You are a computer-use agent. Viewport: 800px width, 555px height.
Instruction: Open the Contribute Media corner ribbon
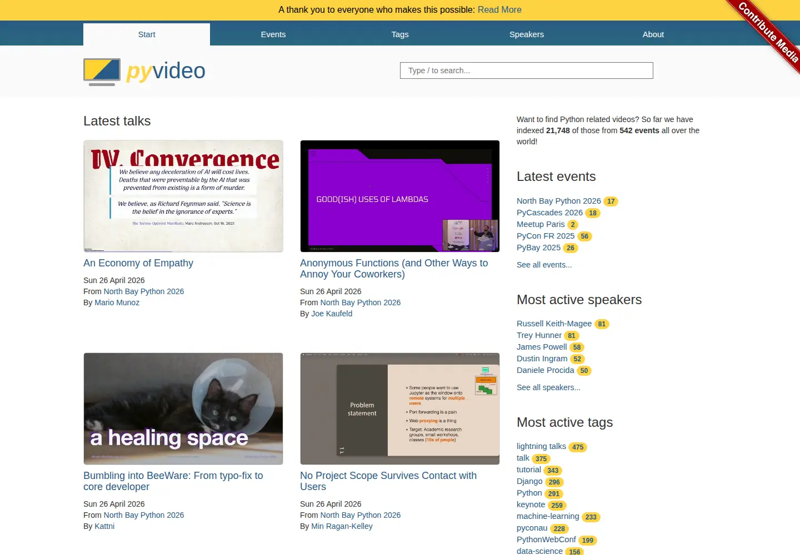pyautogui.click(x=768, y=32)
